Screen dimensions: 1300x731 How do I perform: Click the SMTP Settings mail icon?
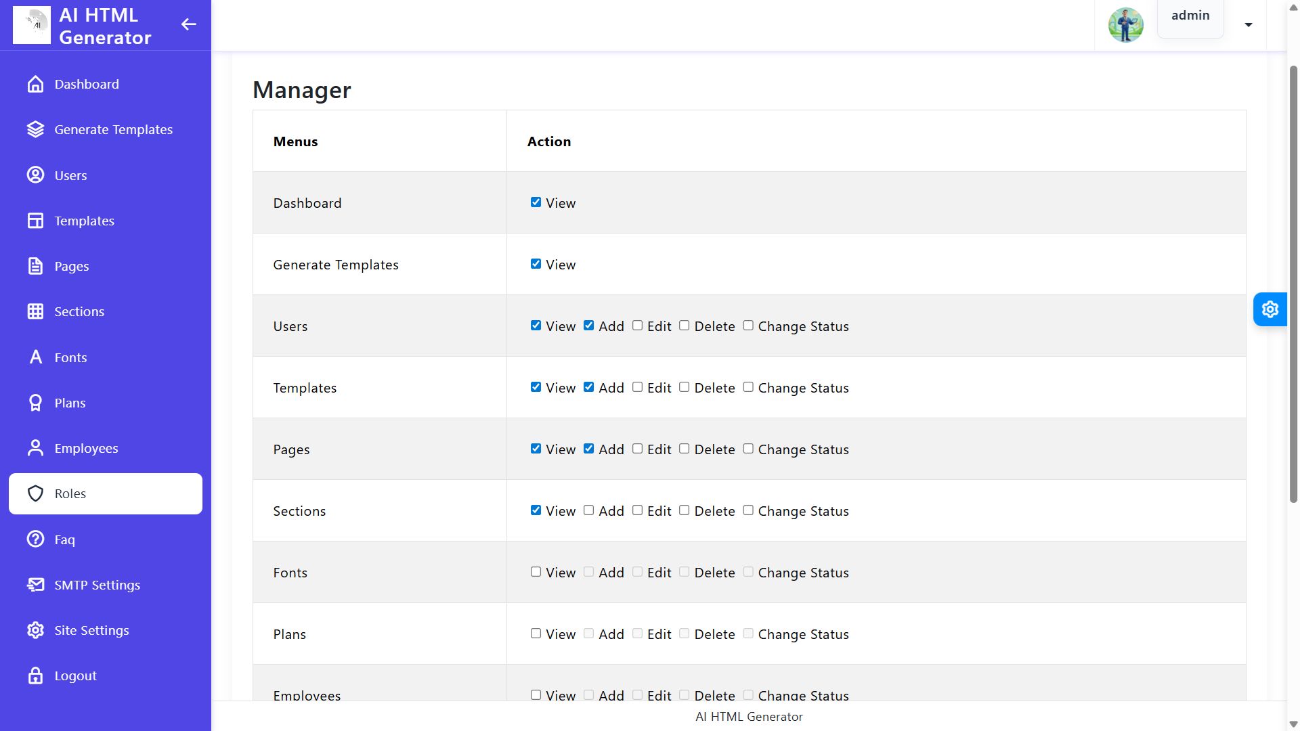point(35,585)
